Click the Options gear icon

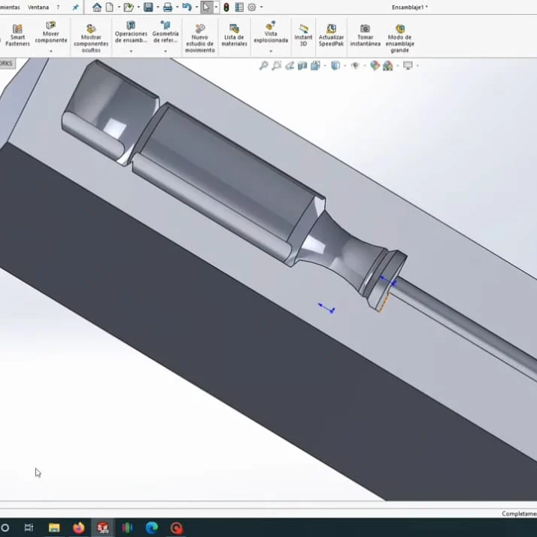click(x=252, y=8)
